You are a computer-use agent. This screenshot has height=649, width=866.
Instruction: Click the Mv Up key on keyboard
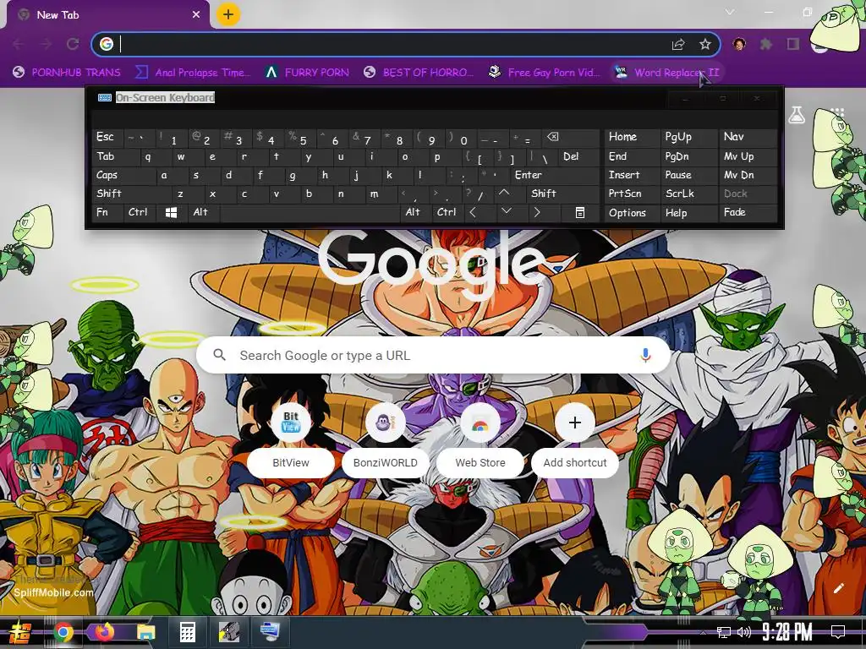click(x=748, y=156)
